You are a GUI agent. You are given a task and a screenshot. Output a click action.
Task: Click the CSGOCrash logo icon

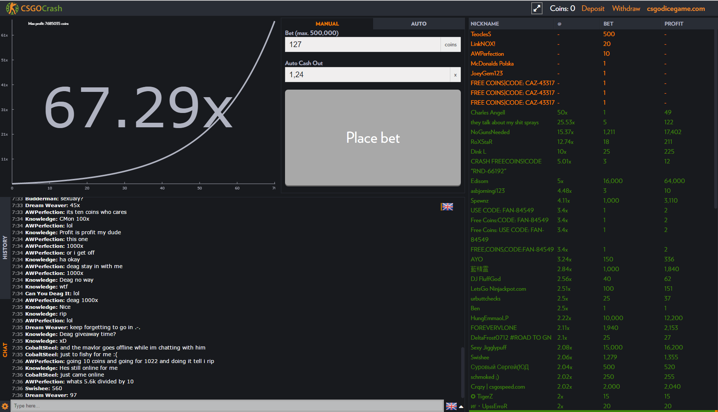[x=12, y=8]
